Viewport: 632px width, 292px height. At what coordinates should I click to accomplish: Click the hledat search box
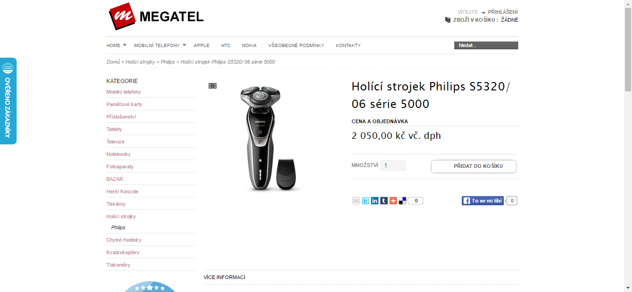(x=486, y=45)
